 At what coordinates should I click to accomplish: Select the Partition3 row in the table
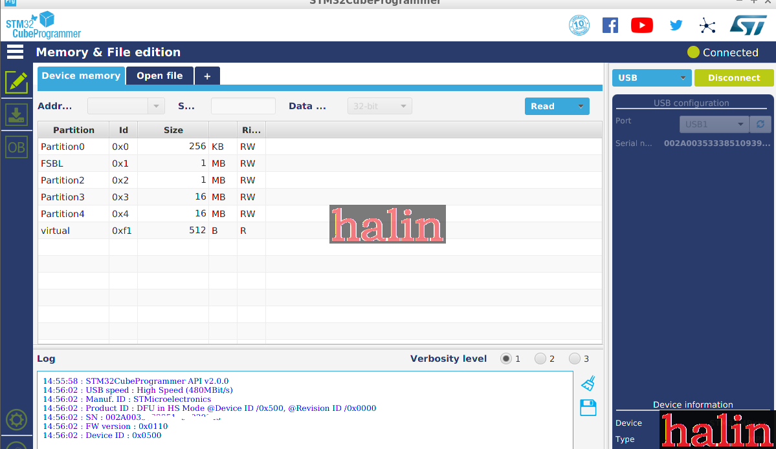(63, 197)
